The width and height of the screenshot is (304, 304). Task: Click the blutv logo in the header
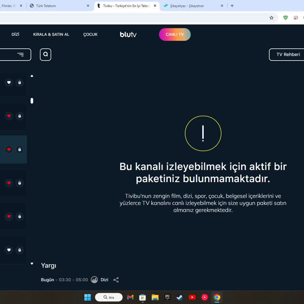(128, 34)
